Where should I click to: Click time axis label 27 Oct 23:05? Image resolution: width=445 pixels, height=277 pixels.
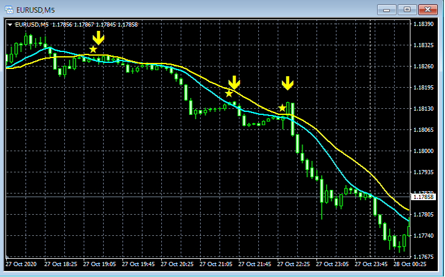[x=332, y=264]
